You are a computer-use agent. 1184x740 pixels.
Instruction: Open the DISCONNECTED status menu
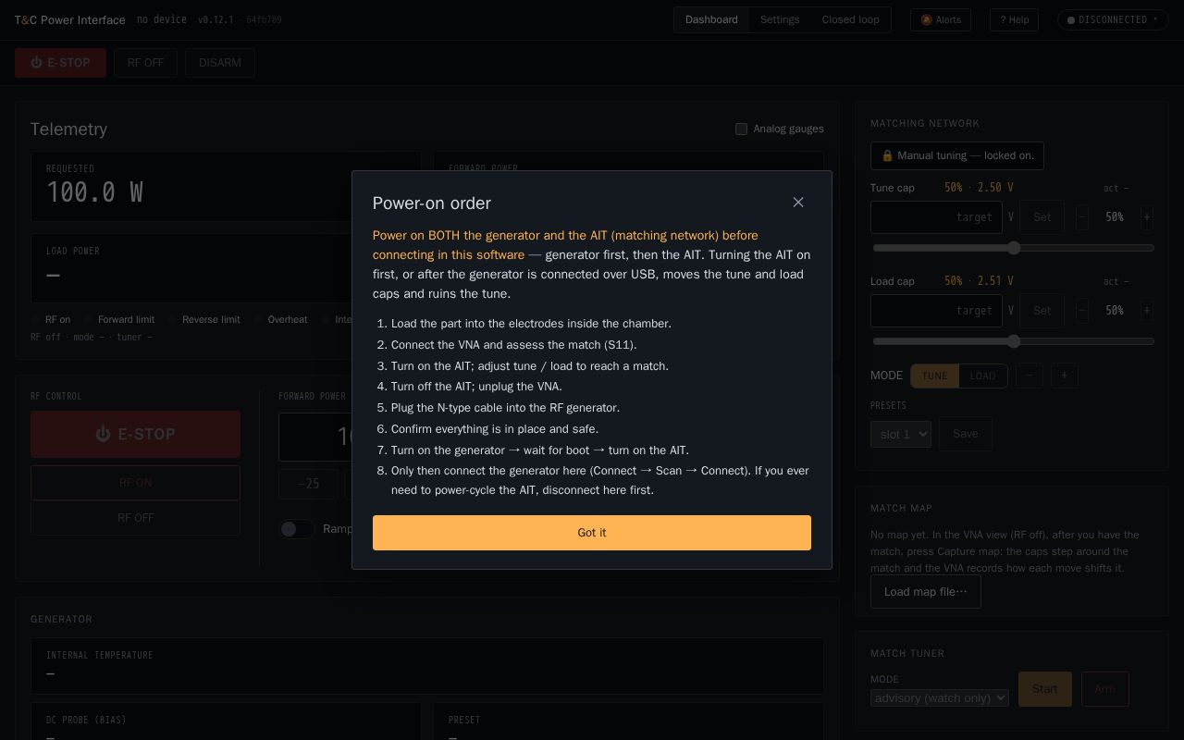tap(1113, 19)
